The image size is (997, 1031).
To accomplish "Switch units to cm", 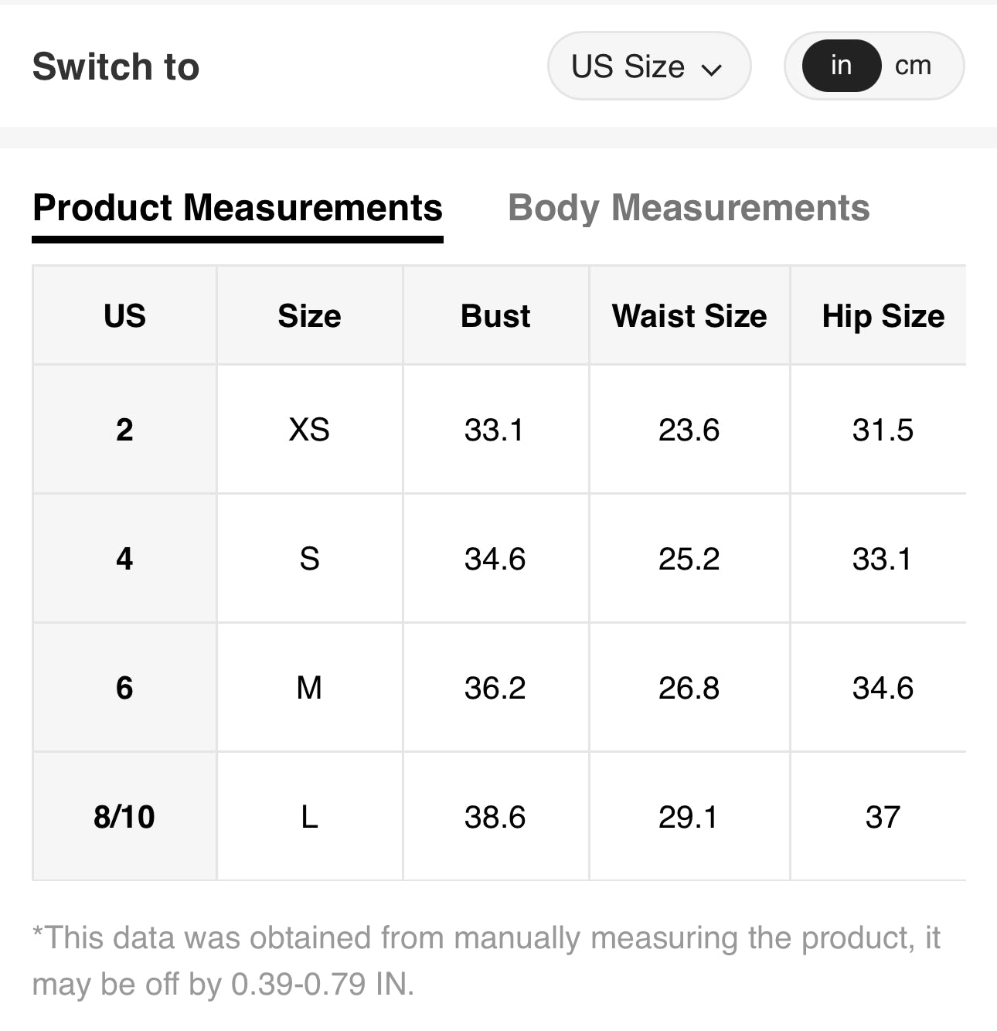I will (x=913, y=66).
